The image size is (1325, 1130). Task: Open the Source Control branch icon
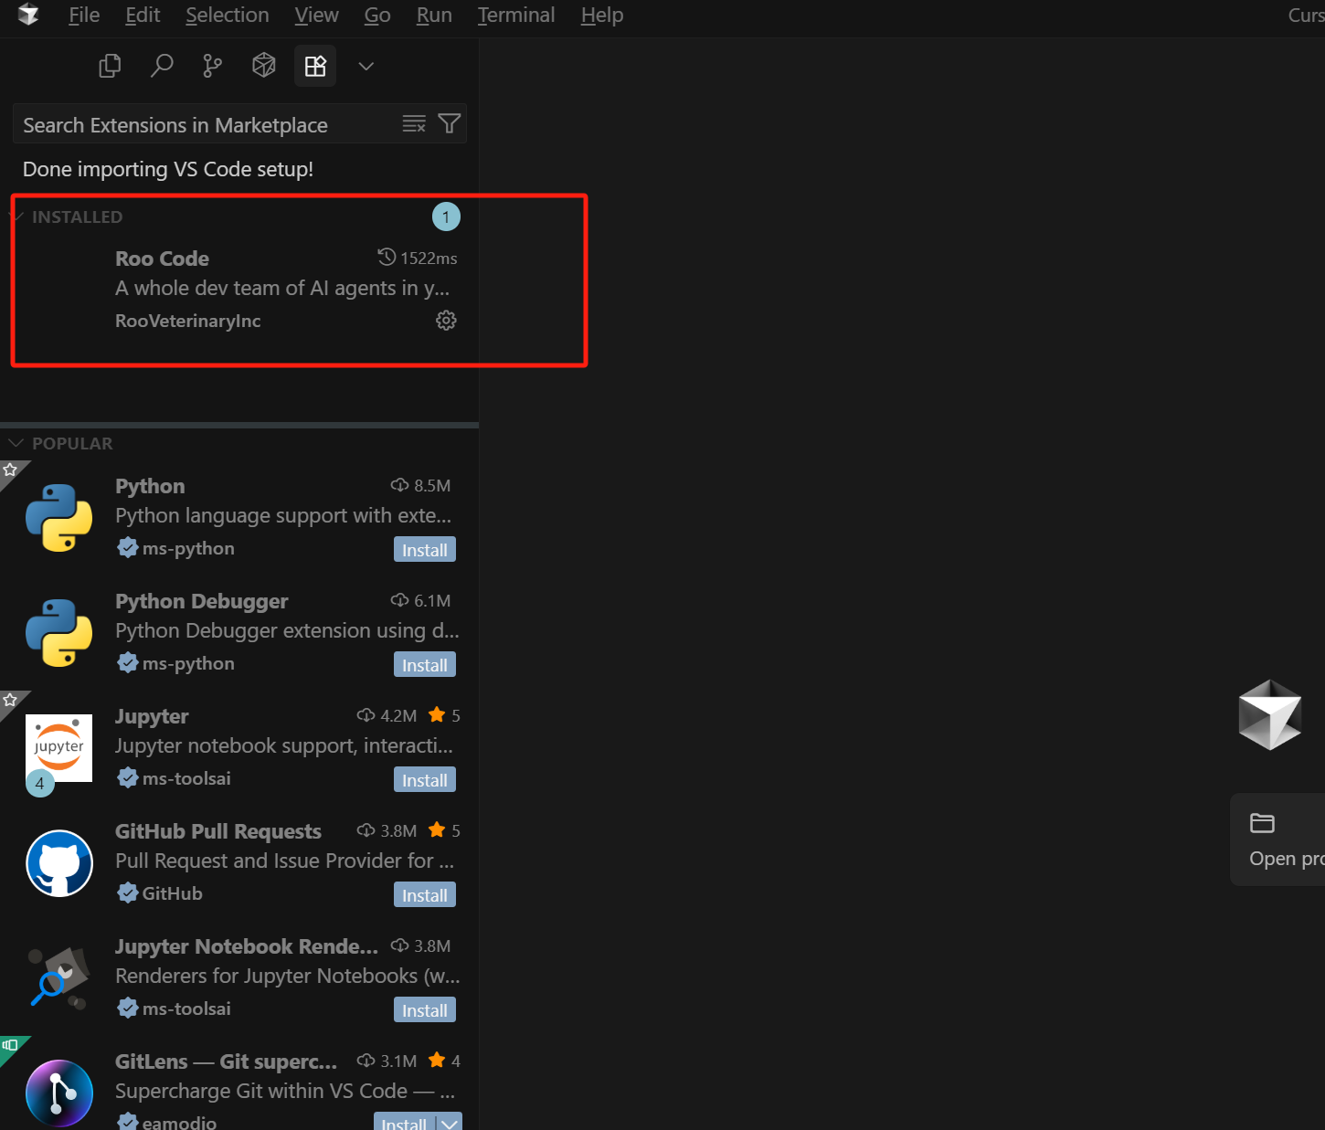pos(212,66)
